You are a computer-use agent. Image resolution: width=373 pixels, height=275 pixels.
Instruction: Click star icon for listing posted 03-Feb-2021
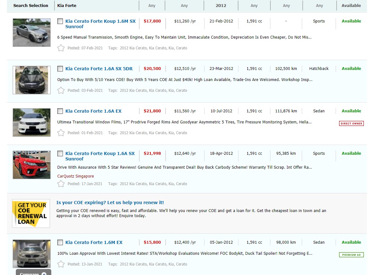(61, 91)
